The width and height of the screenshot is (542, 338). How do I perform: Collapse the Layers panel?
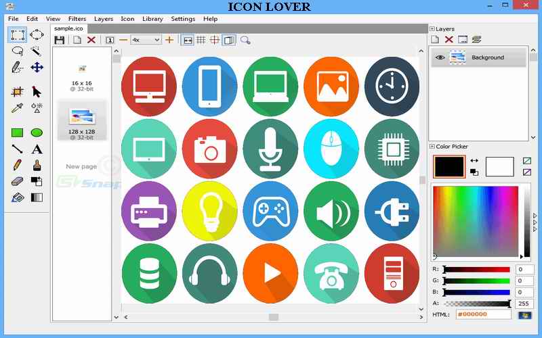tap(432, 29)
